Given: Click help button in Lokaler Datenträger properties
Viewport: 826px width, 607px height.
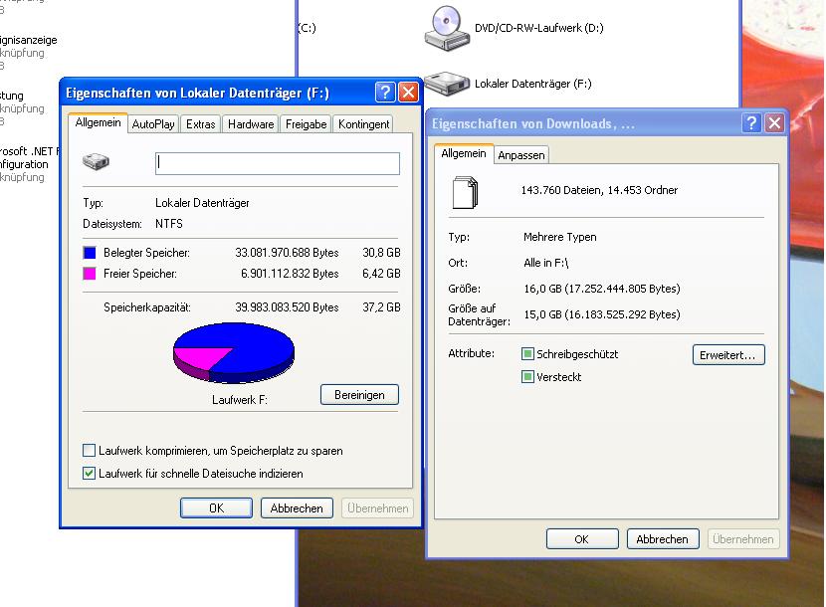Looking at the screenshot, I should click(385, 93).
